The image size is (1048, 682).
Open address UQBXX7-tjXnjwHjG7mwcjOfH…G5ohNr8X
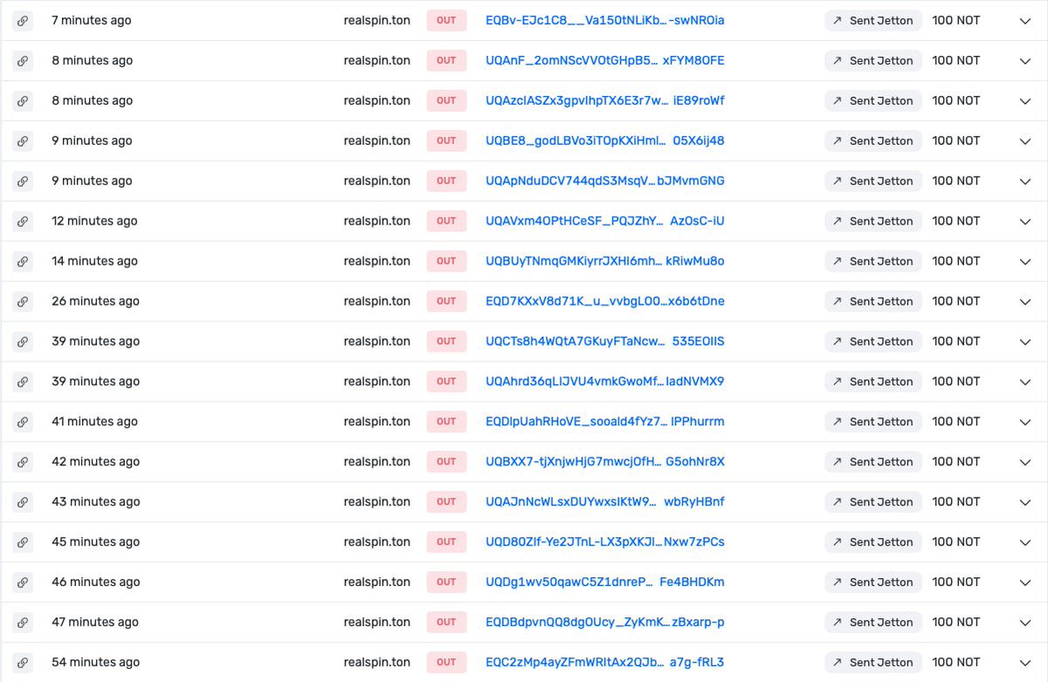click(605, 462)
